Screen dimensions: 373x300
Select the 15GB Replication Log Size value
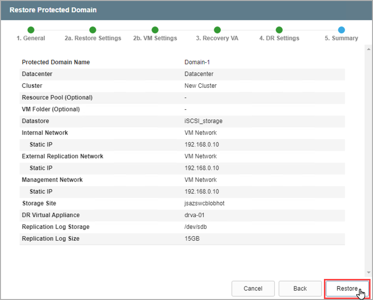[192, 239]
